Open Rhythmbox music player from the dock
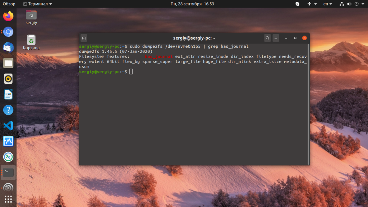 coord(8,79)
